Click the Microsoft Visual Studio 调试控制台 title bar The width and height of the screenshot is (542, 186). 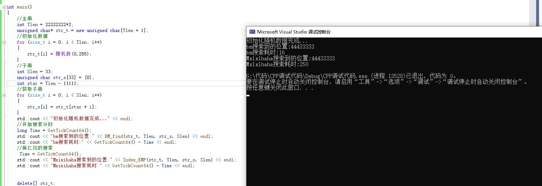394,32
